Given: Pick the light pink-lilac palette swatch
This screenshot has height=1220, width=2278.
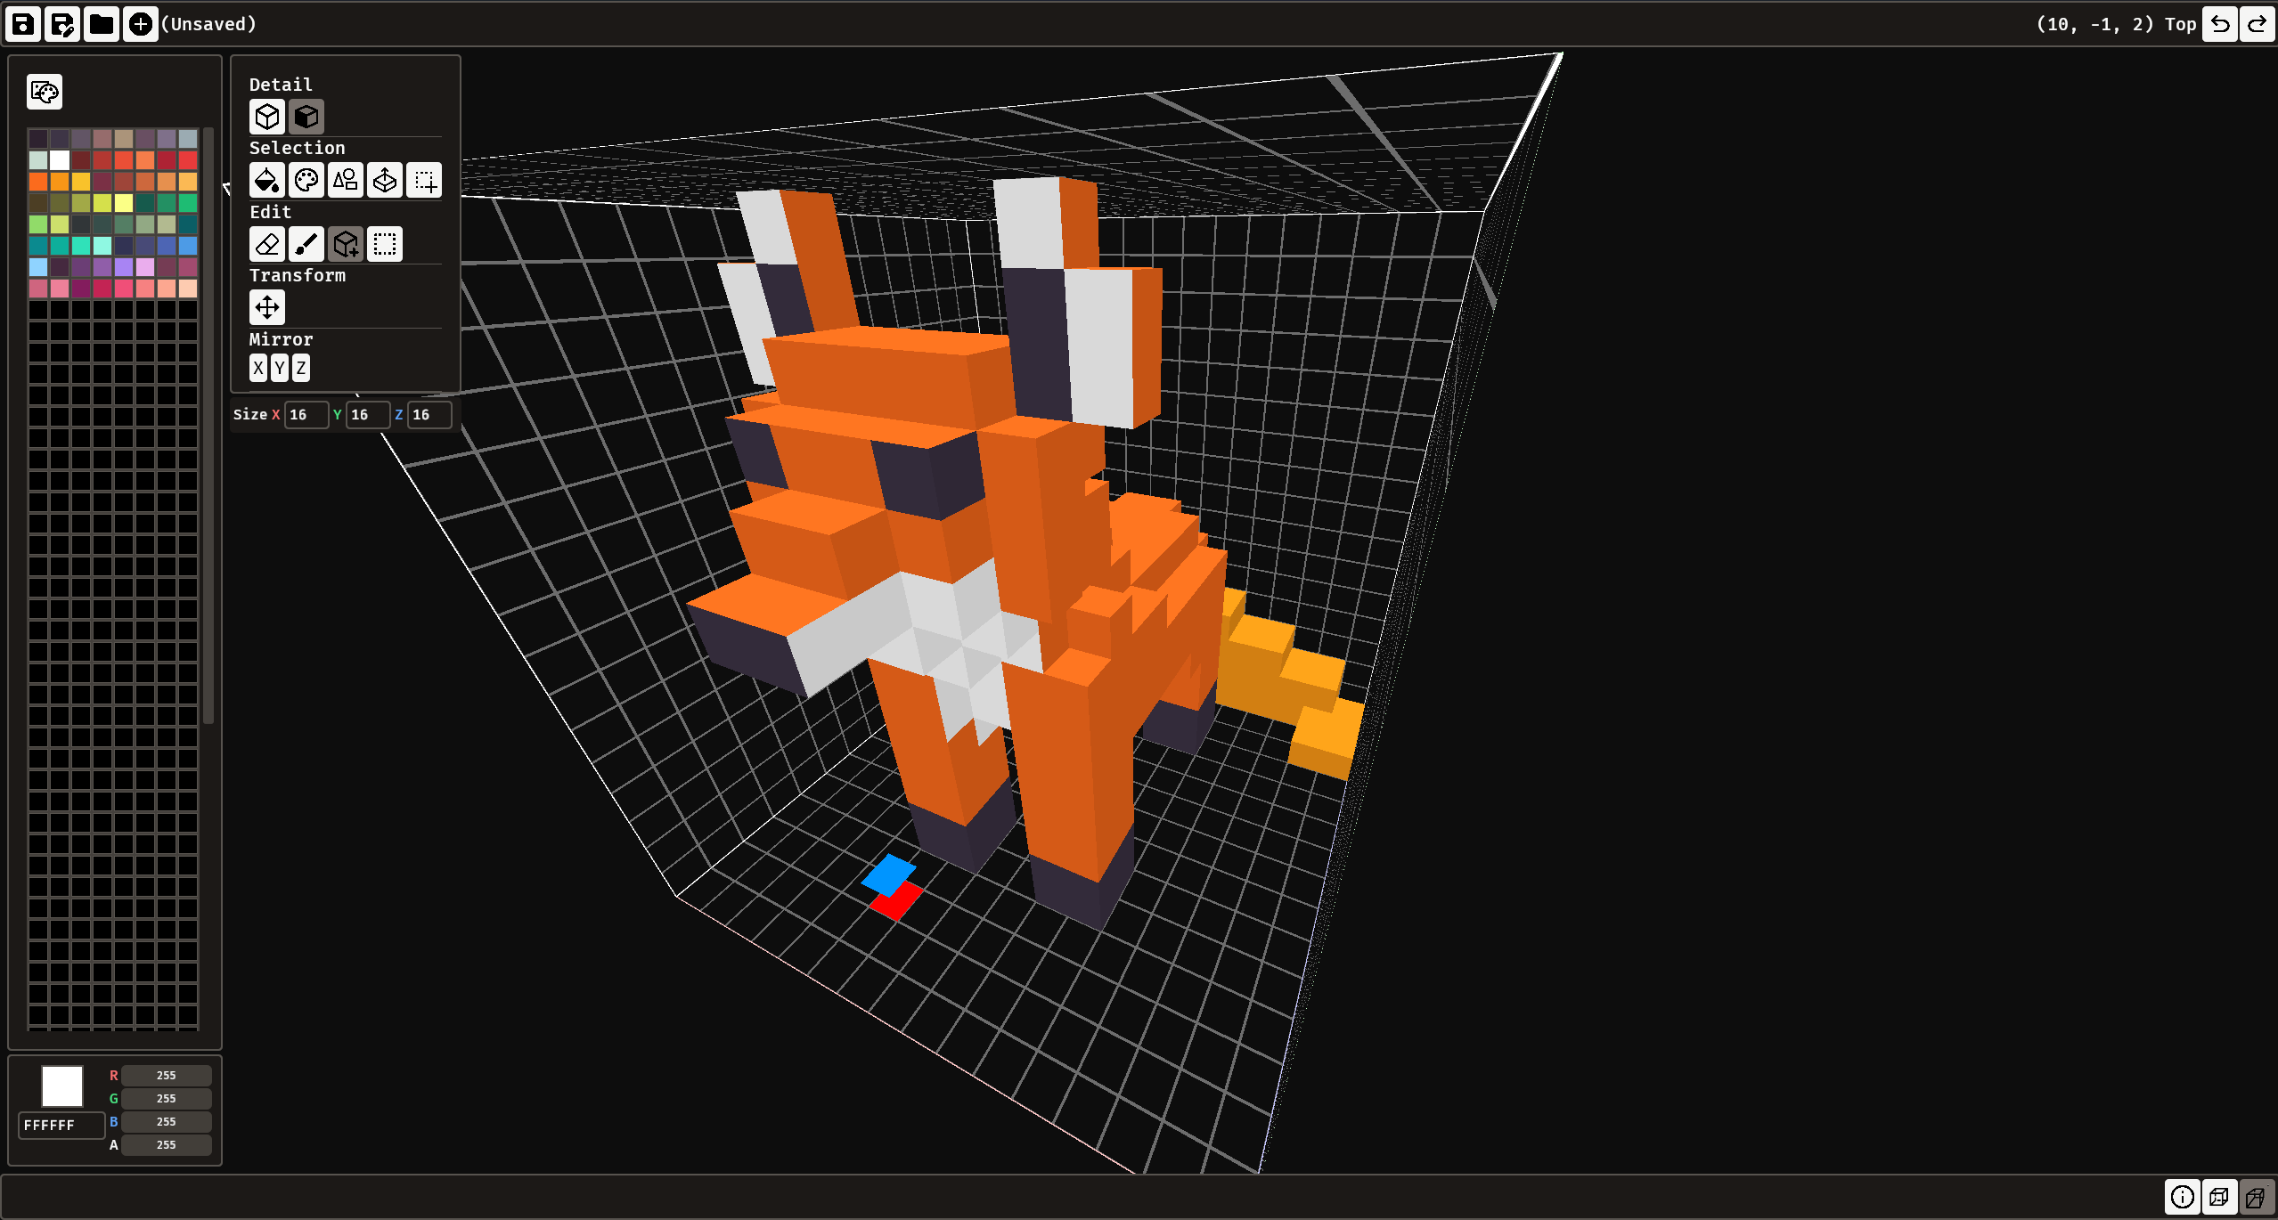Looking at the screenshot, I should tap(145, 267).
